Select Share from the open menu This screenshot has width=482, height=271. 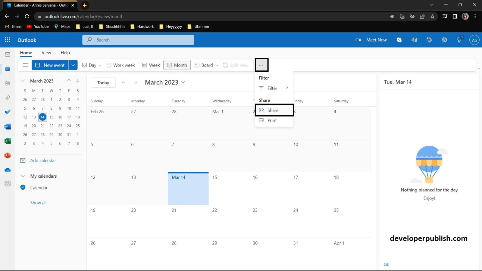273,110
